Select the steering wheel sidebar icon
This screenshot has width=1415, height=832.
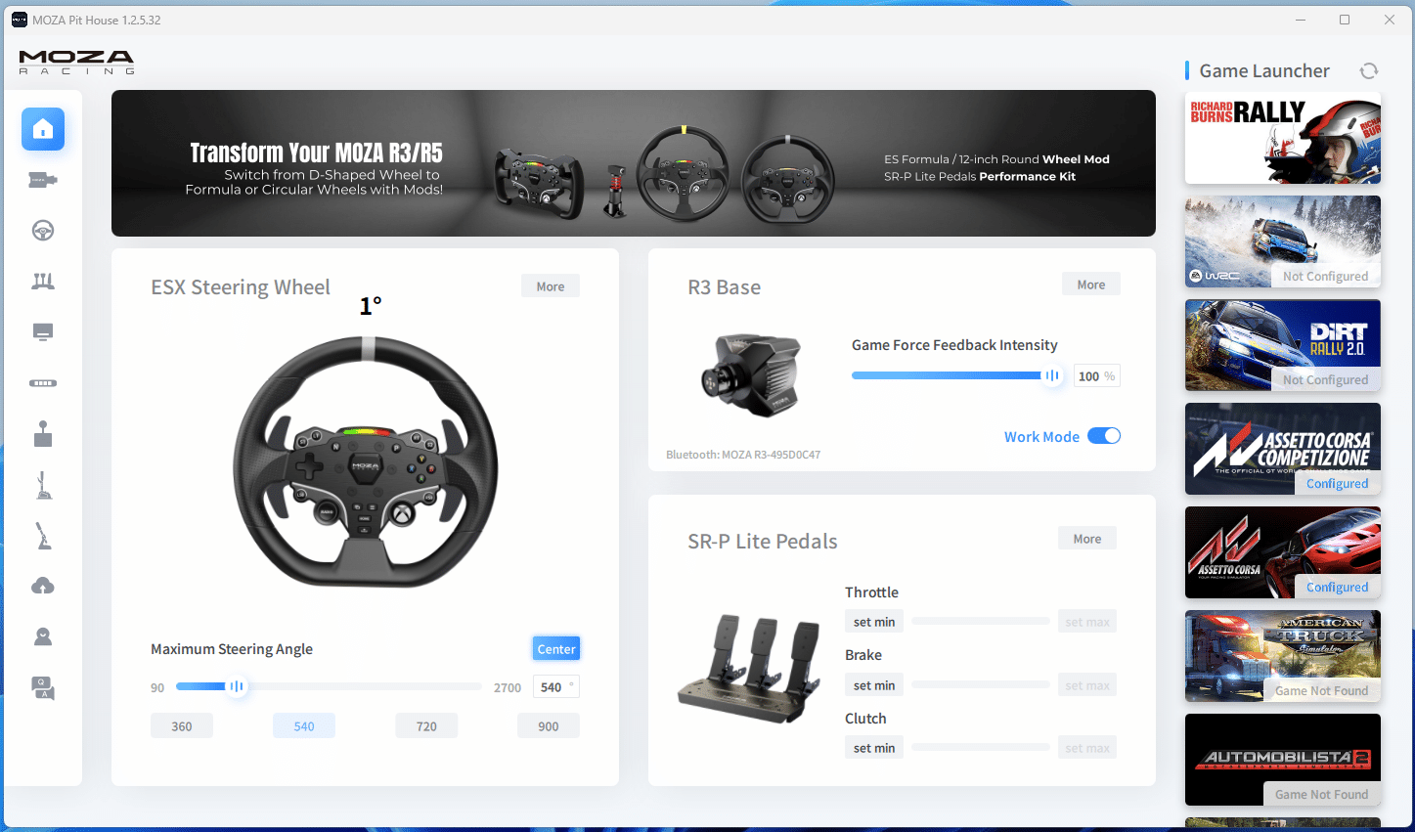[x=43, y=231]
